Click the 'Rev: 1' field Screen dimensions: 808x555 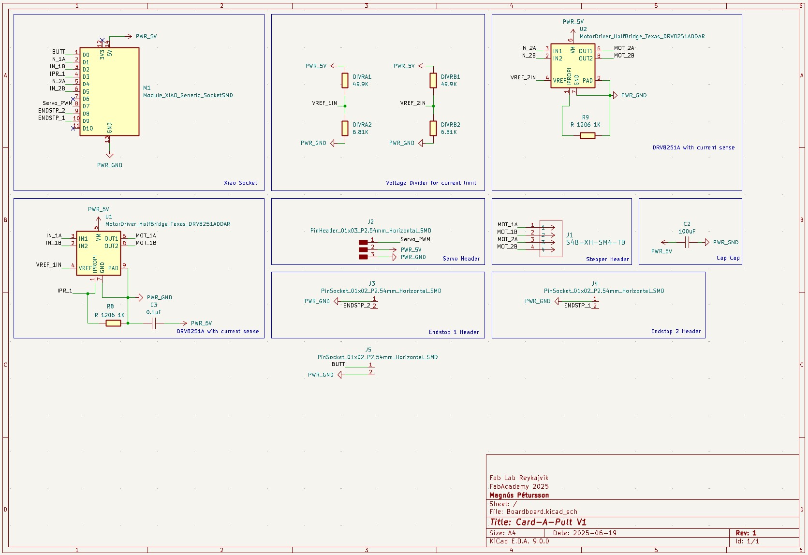click(746, 533)
